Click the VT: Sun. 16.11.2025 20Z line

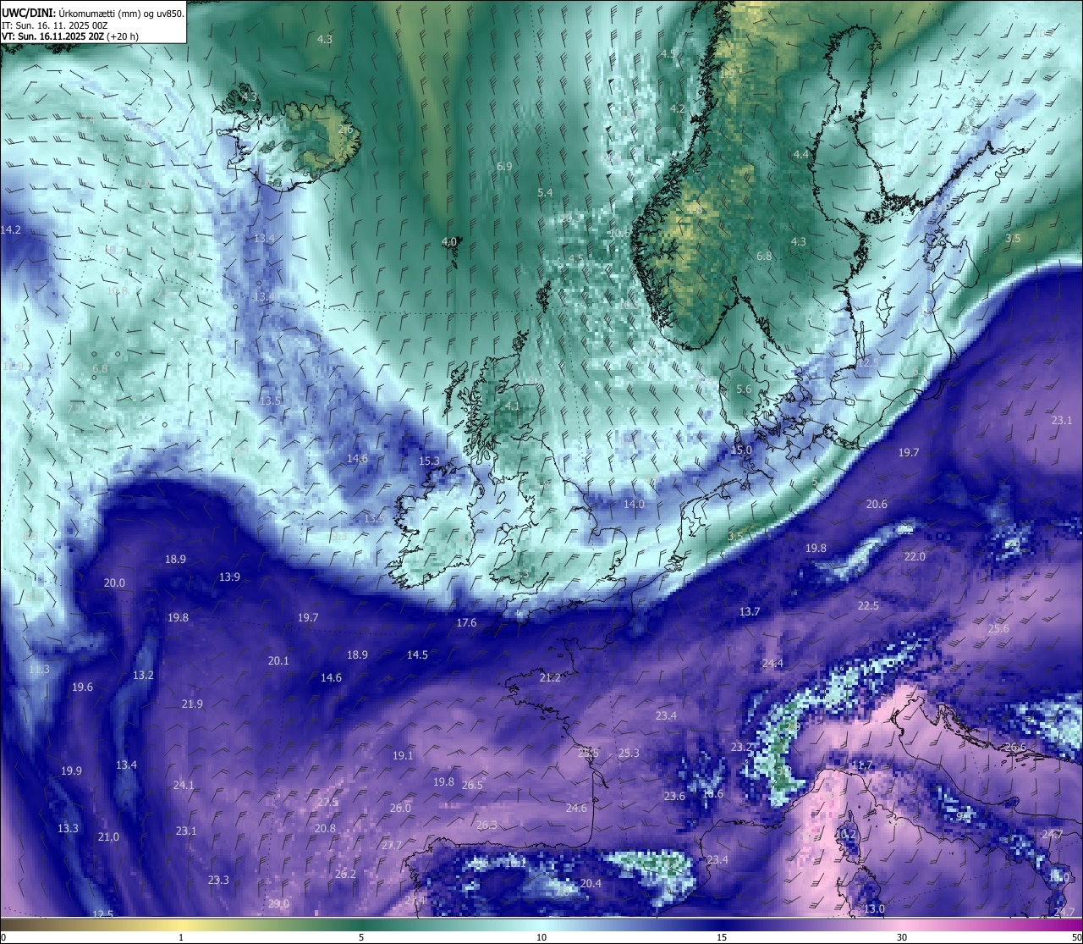point(70,36)
